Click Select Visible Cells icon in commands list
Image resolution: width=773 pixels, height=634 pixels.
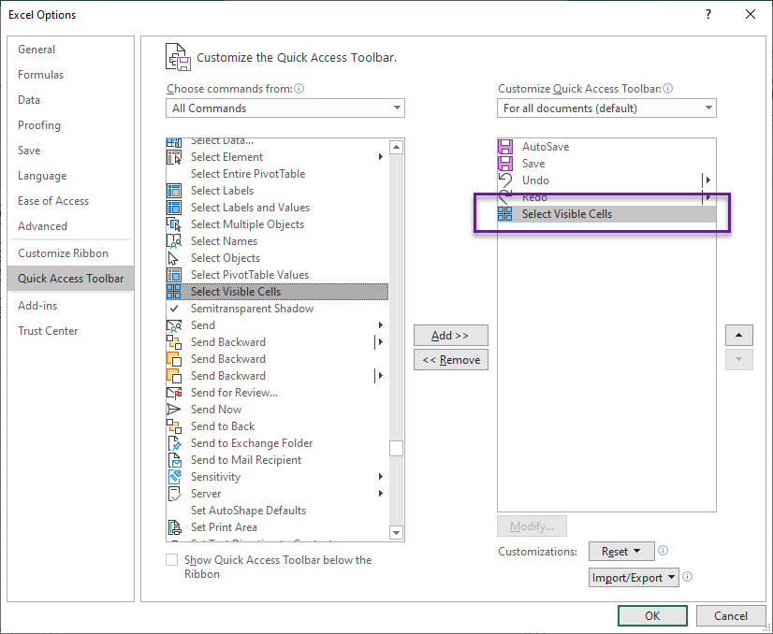click(x=174, y=292)
